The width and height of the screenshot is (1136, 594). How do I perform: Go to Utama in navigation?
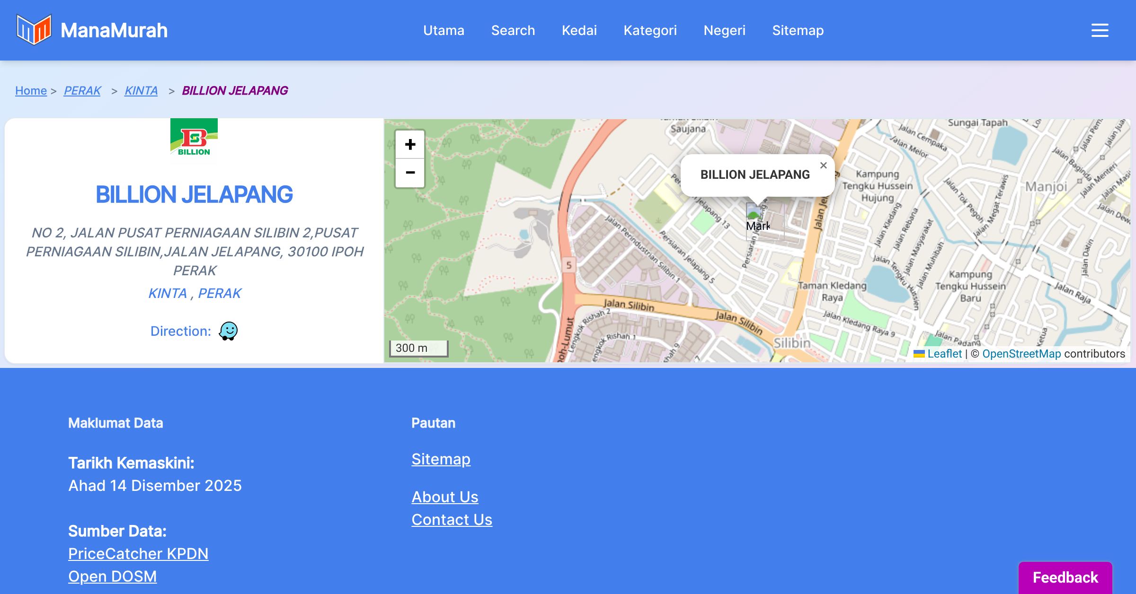pyautogui.click(x=444, y=30)
